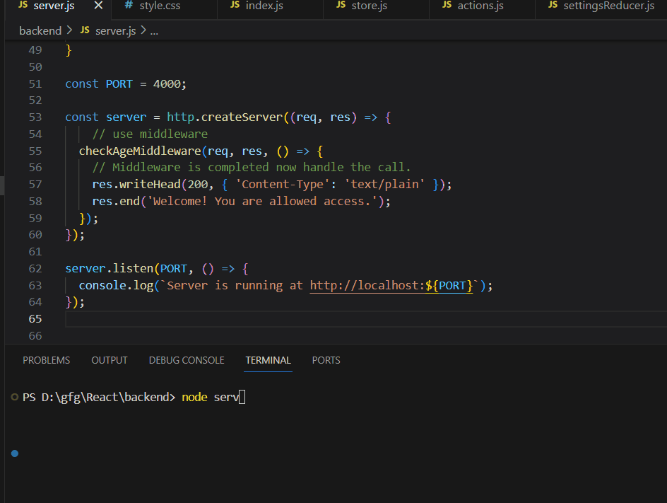Viewport: 667px width, 503px height.
Task: Switch to the index.js editor tab
Action: point(264,6)
